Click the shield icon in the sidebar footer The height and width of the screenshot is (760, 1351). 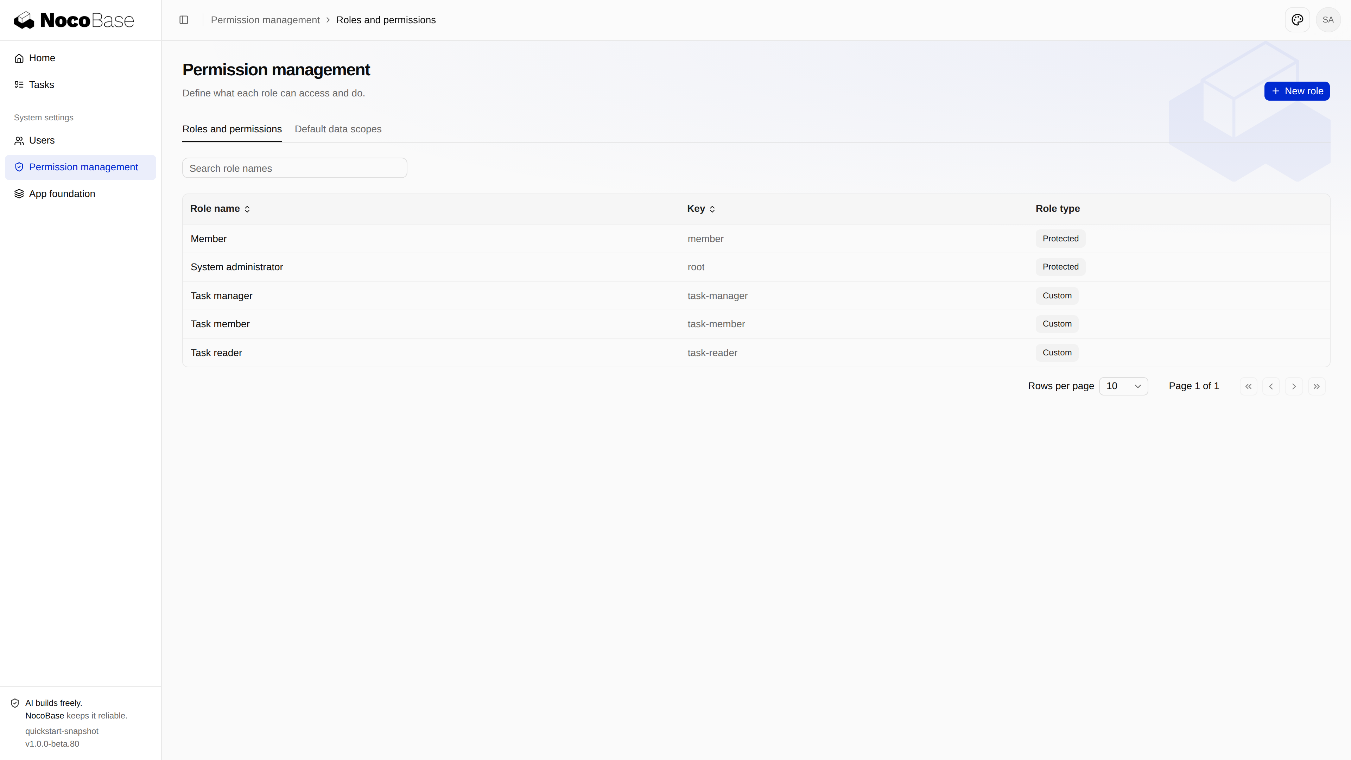point(15,703)
